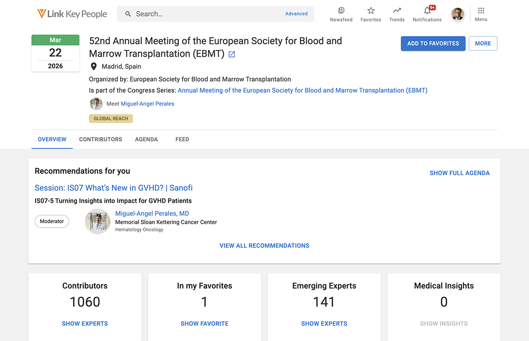Open the apps grid Menu icon
Viewport: 529px width, 341px height.
click(x=481, y=11)
